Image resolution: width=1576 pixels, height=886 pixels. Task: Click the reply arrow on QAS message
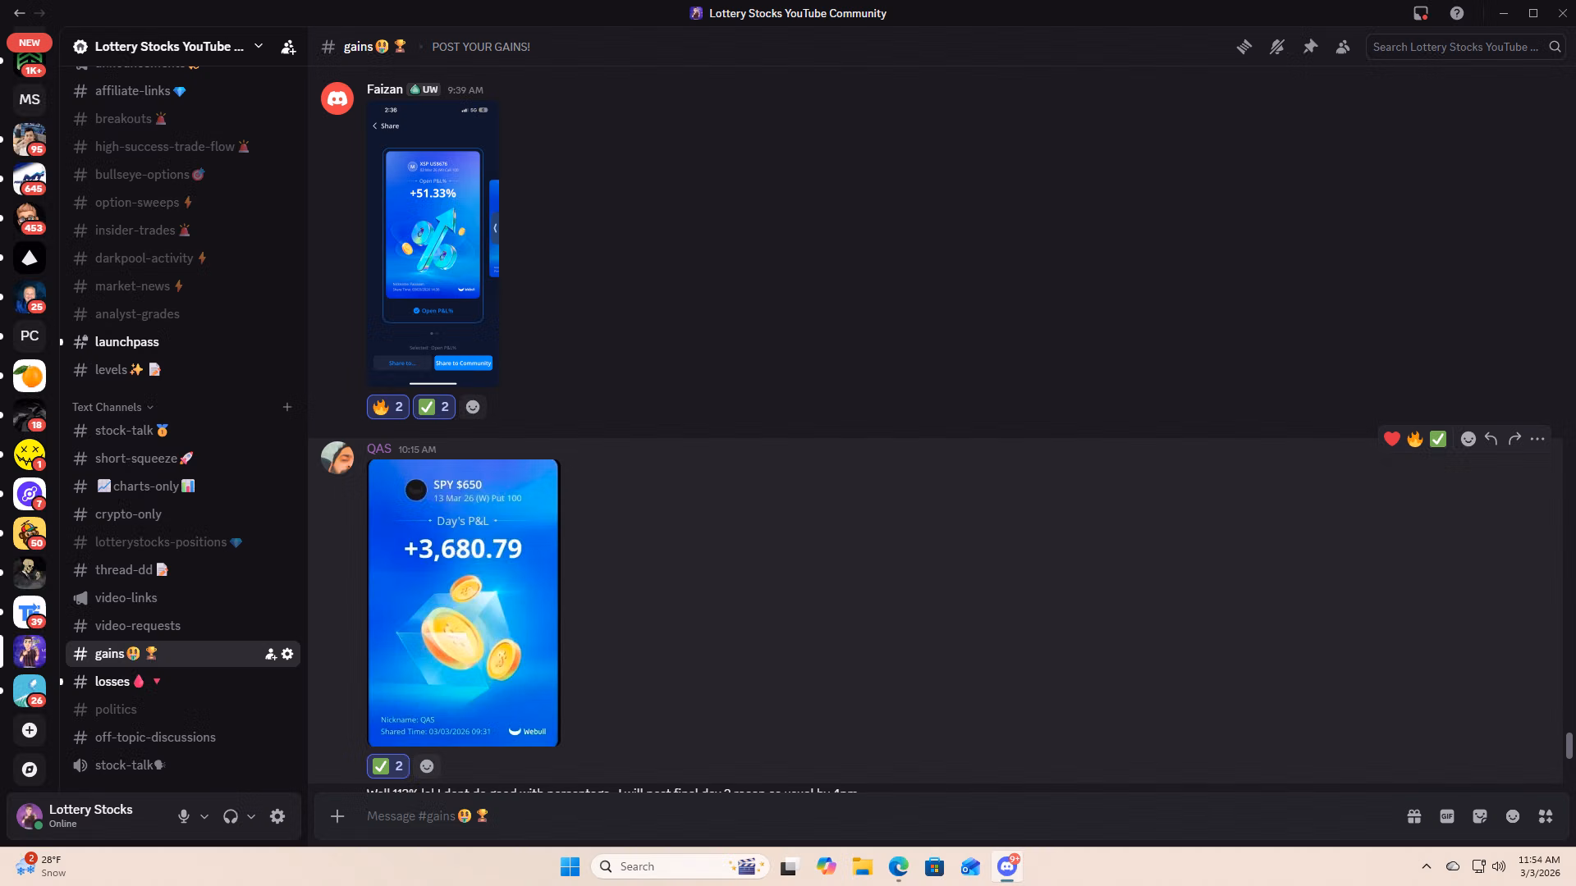coord(1491,439)
